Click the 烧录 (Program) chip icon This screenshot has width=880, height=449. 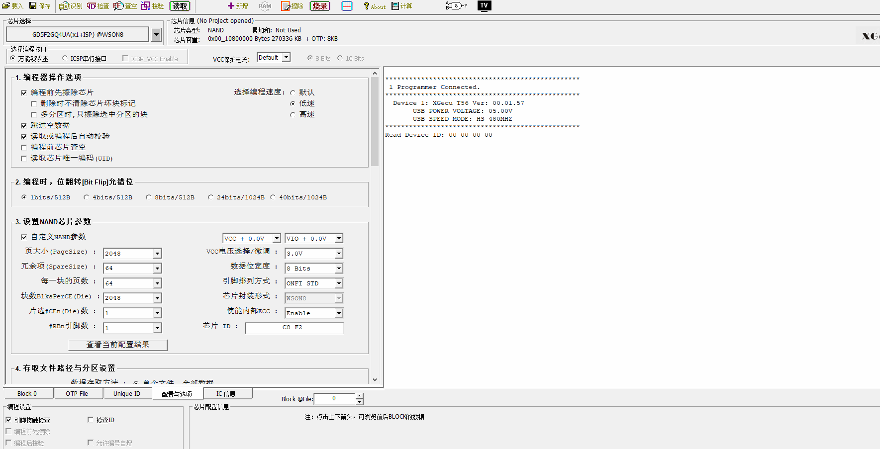point(319,6)
